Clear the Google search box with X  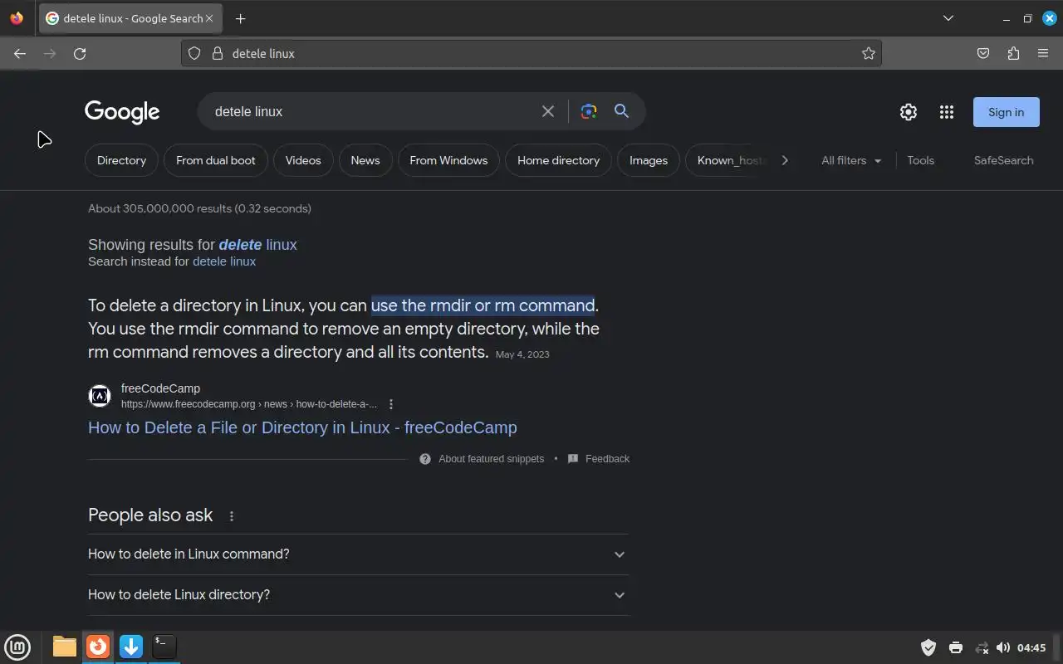(548, 111)
